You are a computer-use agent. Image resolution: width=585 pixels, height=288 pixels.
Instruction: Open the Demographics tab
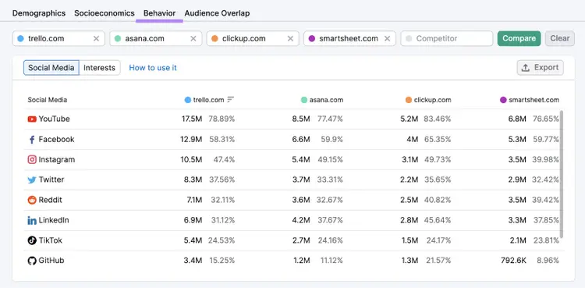[39, 13]
